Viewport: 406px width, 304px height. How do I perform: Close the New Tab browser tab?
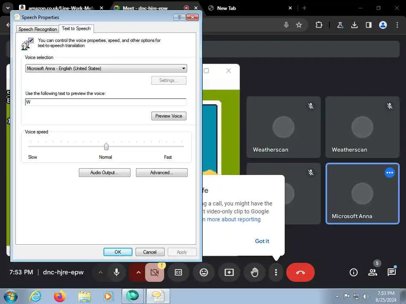(290, 8)
